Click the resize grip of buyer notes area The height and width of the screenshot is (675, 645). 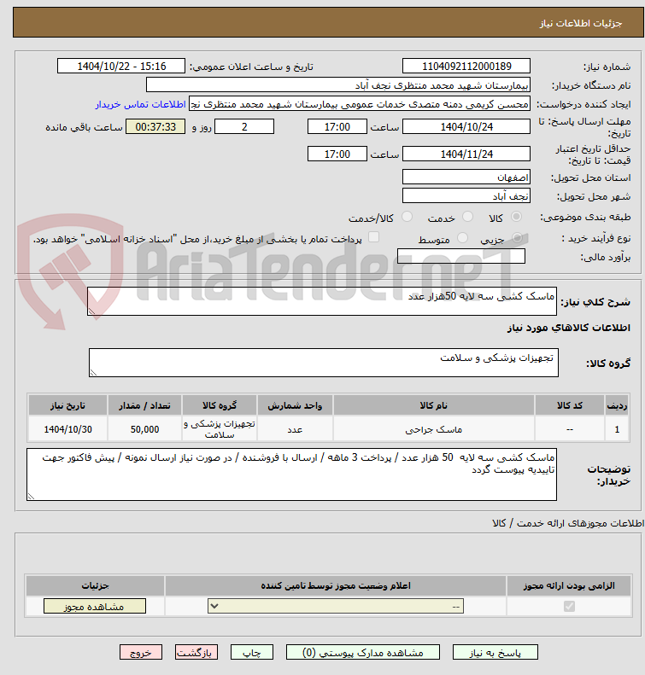[x=31, y=497]
